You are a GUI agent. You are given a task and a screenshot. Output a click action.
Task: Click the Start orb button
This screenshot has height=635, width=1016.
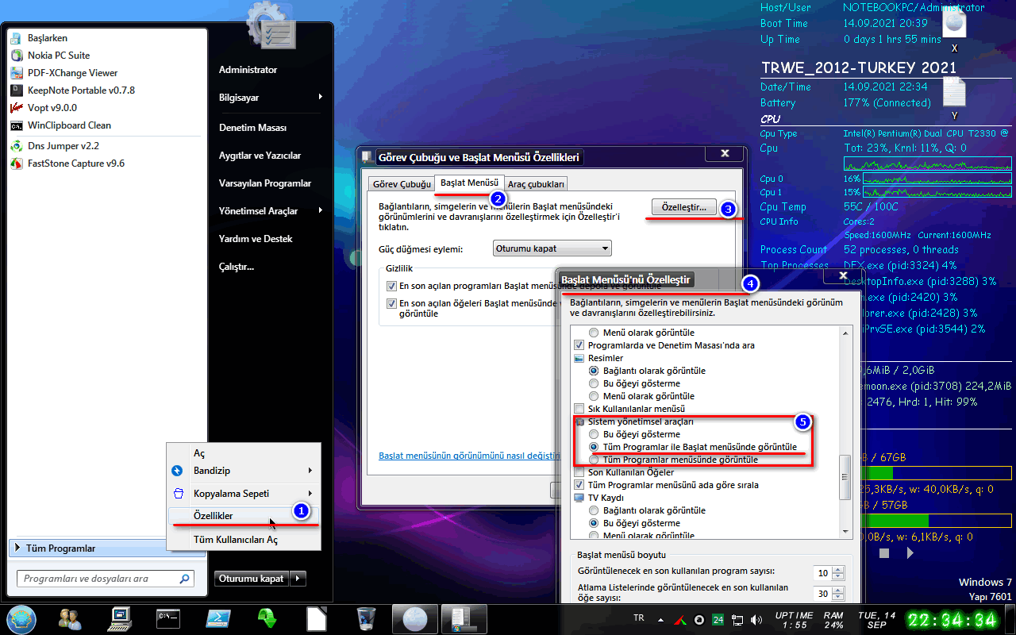point(21,618)
